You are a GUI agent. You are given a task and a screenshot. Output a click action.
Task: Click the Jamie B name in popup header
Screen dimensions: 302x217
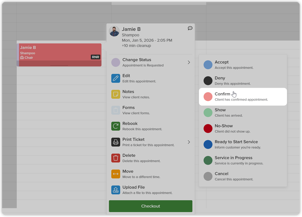click(131, 29)
